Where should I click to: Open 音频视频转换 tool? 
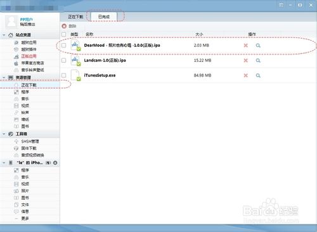click(x=32, y=155)
